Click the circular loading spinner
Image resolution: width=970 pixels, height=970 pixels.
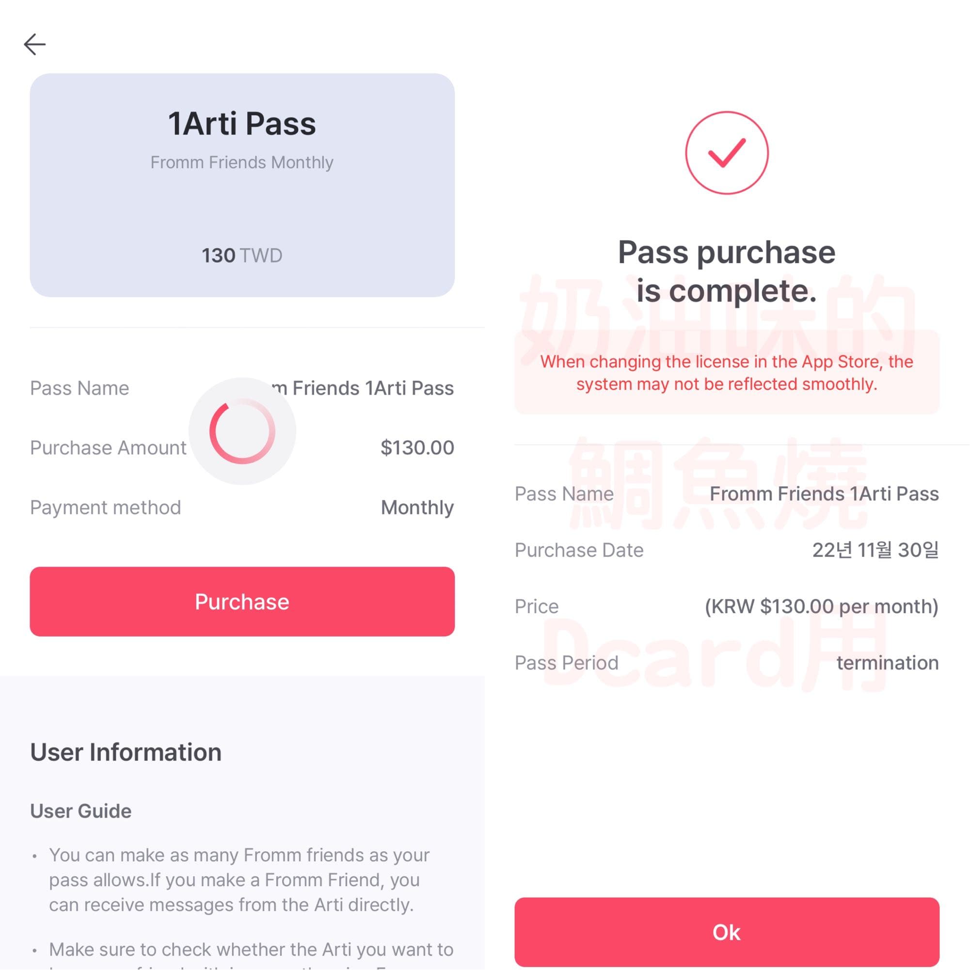point(242,431)
